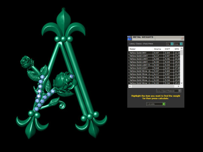Select the Yellow Gold:18KY R... row

pyautogui.click(x=154, y=65)
